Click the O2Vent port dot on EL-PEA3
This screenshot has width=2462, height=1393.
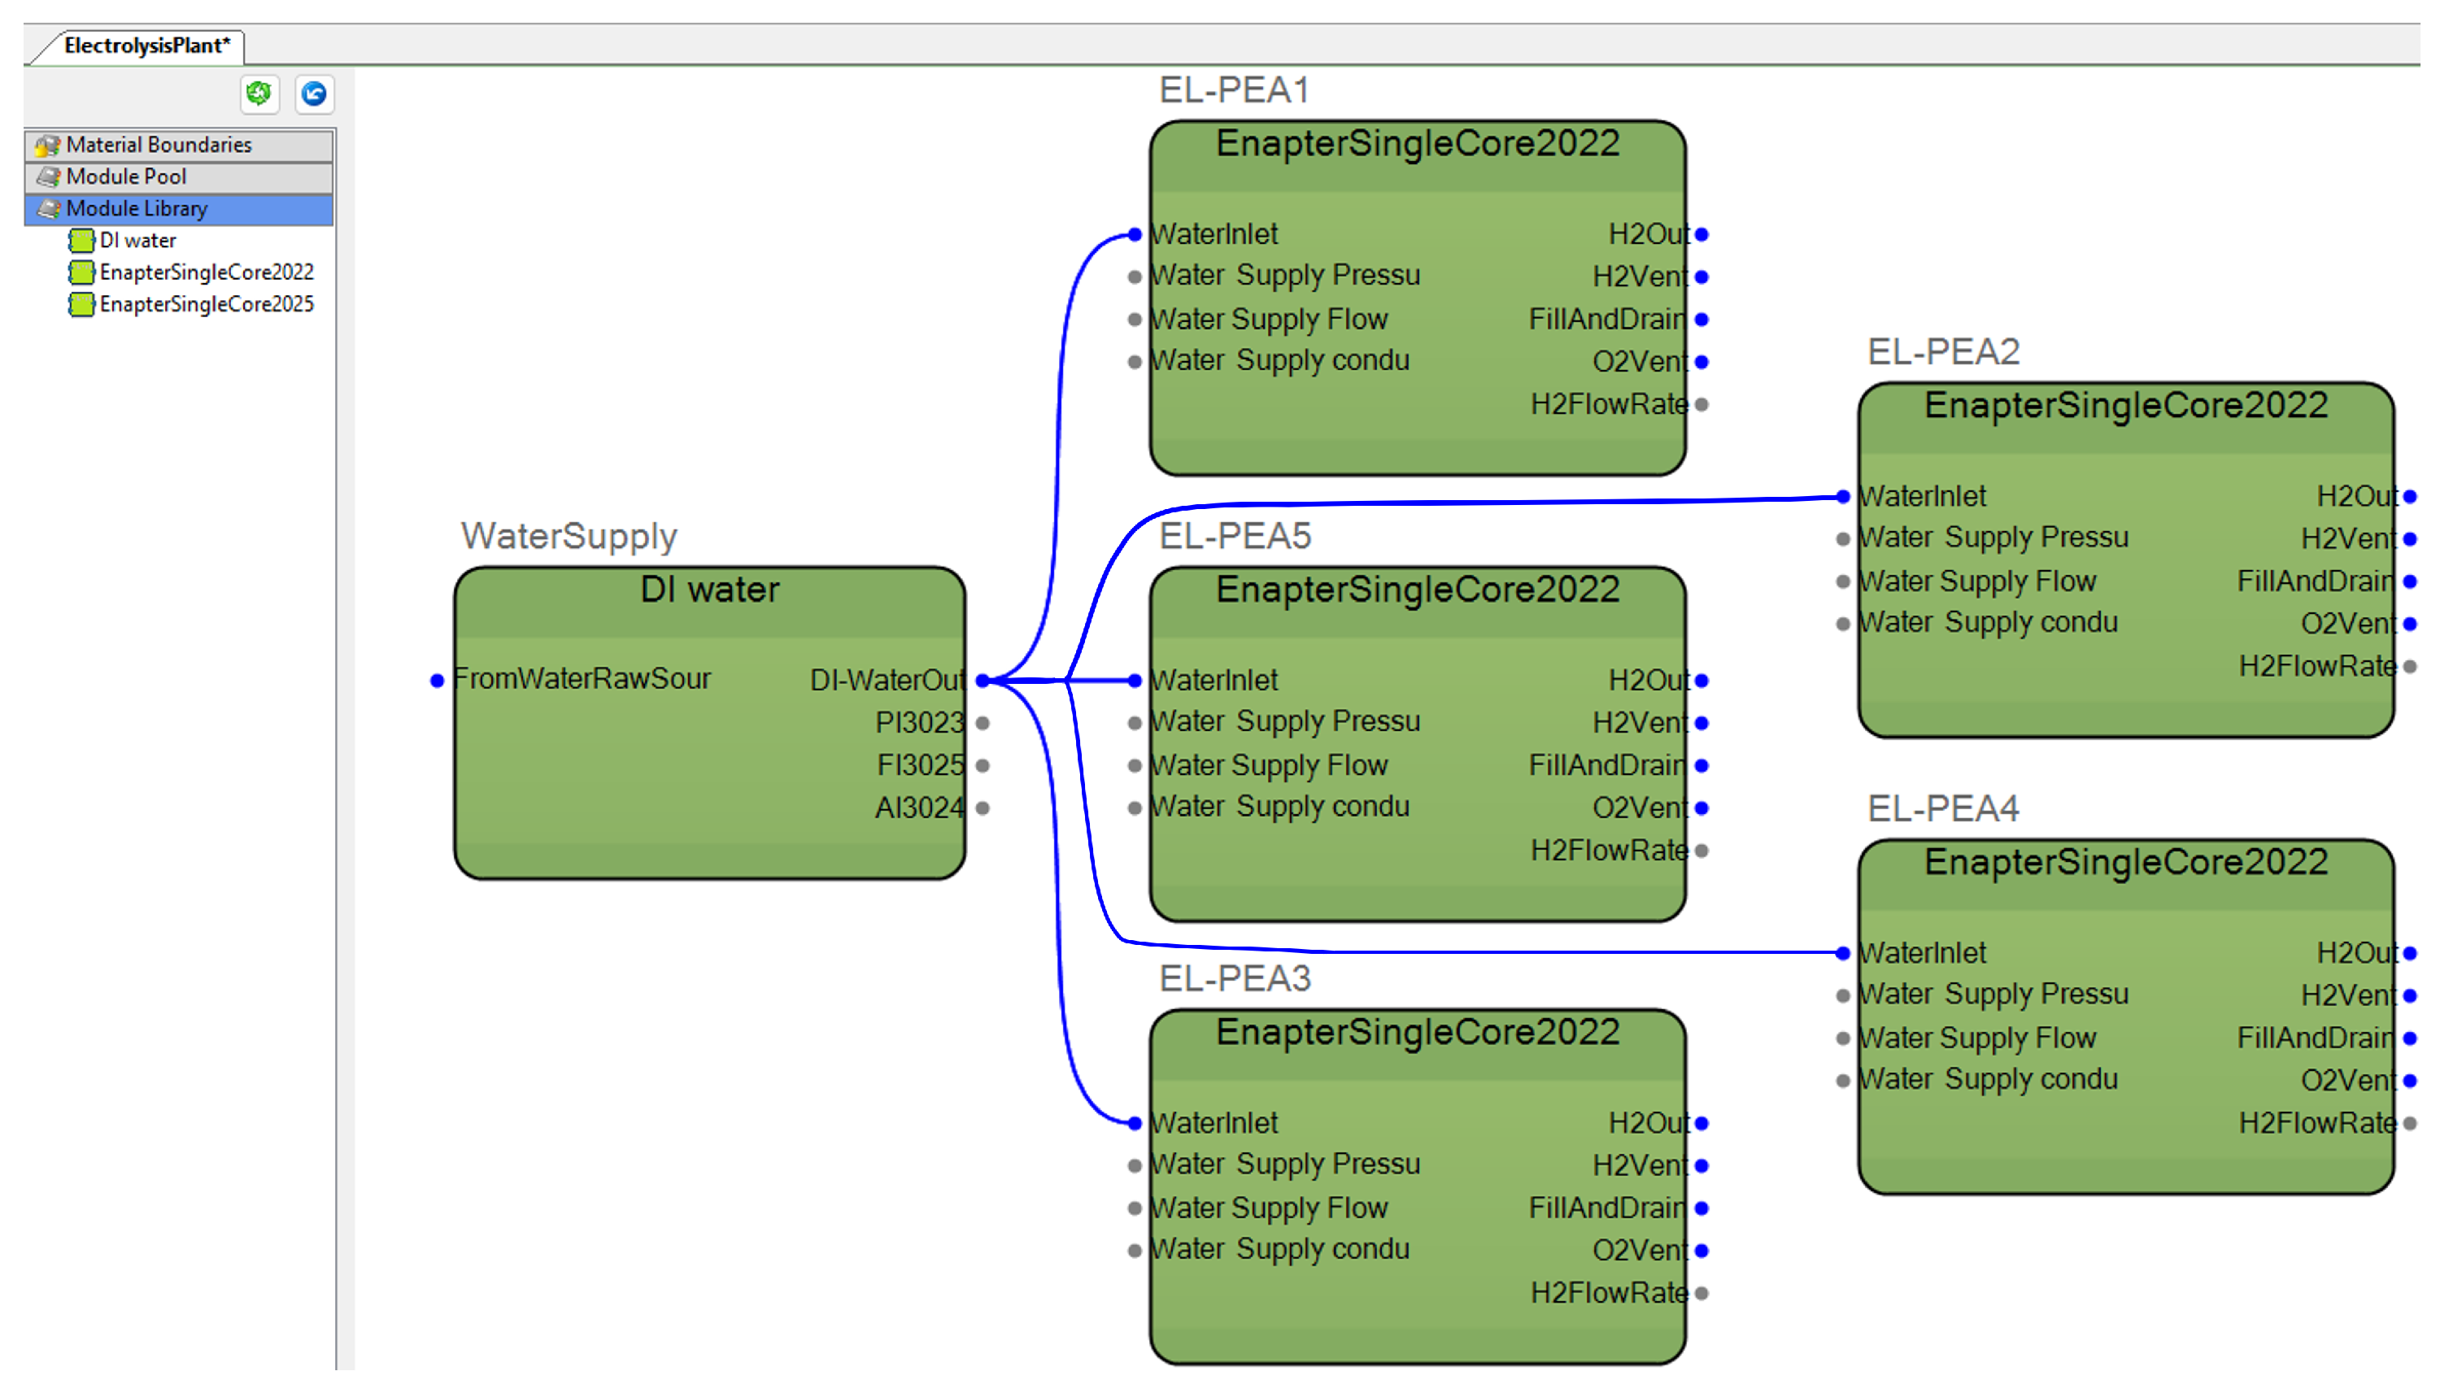tap(1702, 1251)
